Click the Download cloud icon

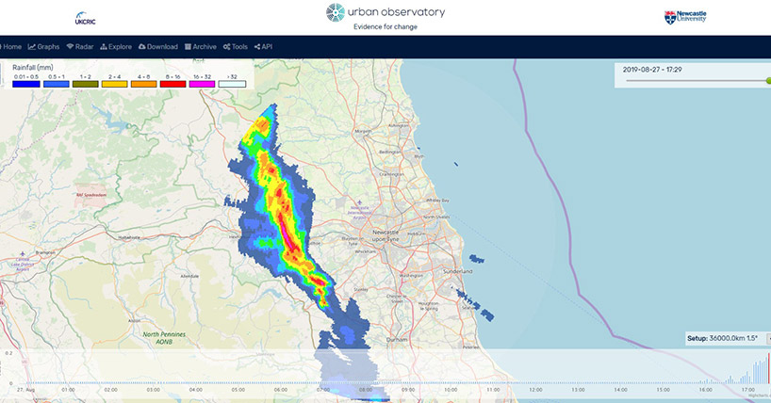click(x=141, y=46)
